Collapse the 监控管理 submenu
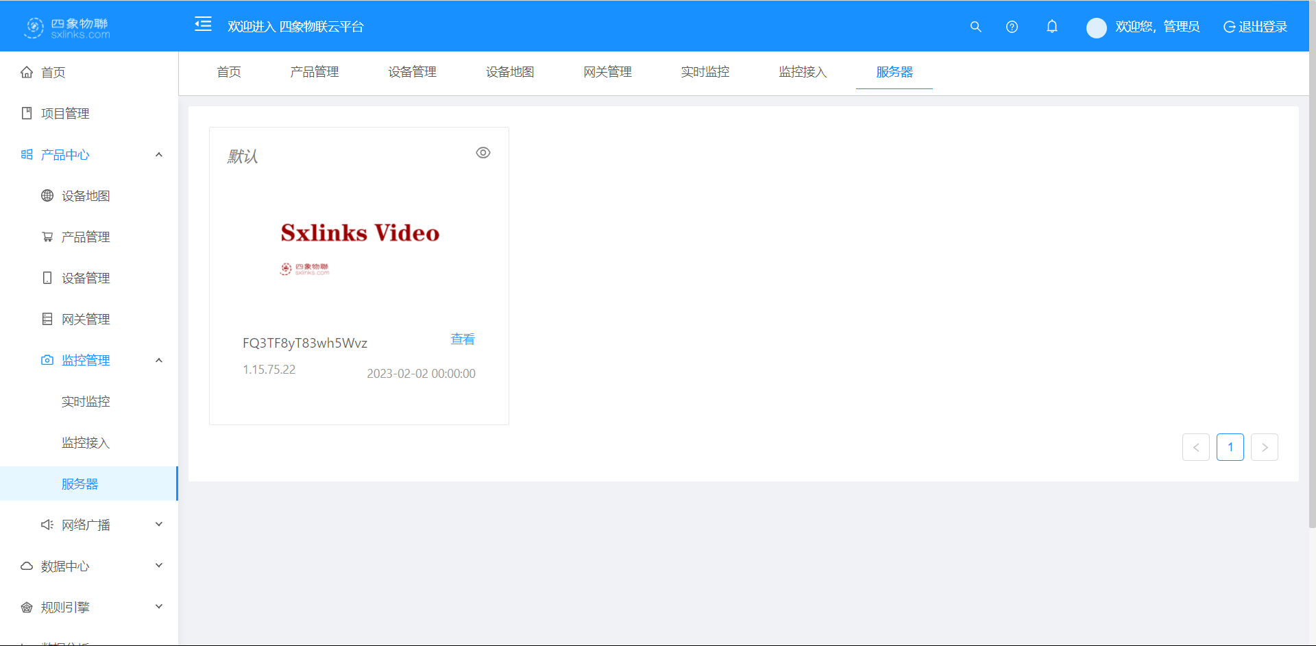Screen dimensions: 1316x646 [x=159, y=360]
